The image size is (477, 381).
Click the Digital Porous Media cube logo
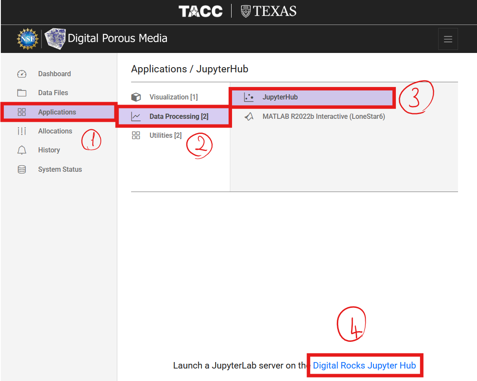click(55, 39)
